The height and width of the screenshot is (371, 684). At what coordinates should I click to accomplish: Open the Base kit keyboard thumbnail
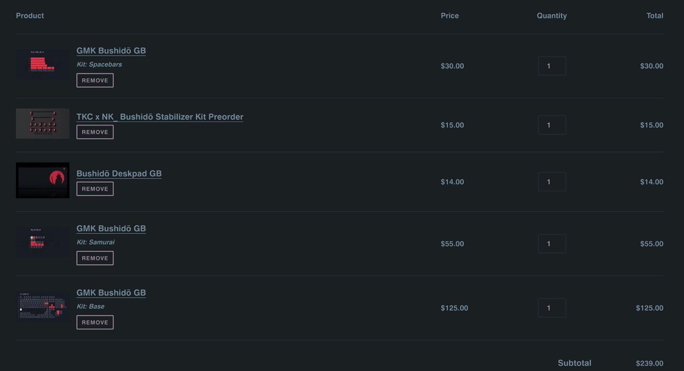(43, 306)
